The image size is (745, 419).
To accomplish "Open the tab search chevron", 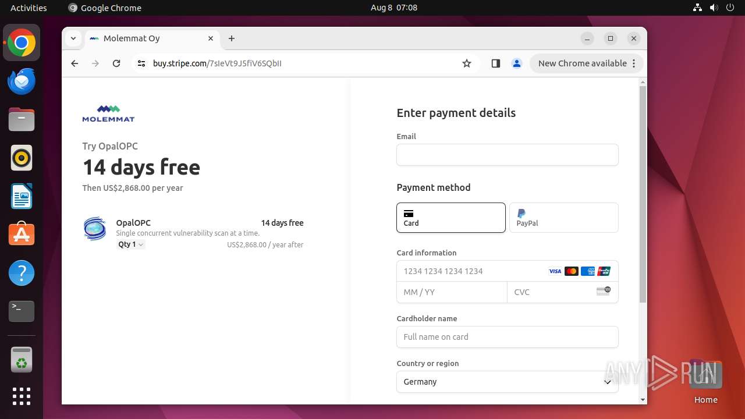I will (73, 38).
